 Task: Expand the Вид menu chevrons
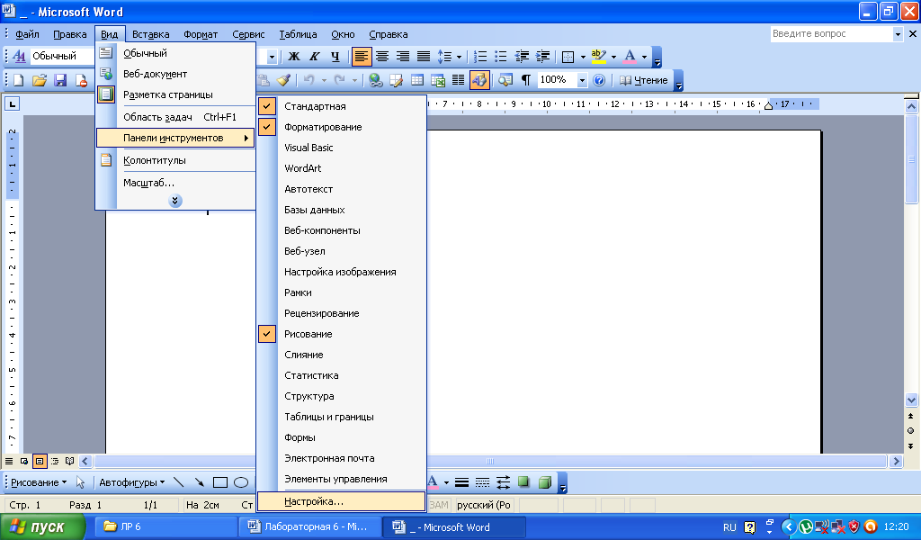tap(175, 201)
